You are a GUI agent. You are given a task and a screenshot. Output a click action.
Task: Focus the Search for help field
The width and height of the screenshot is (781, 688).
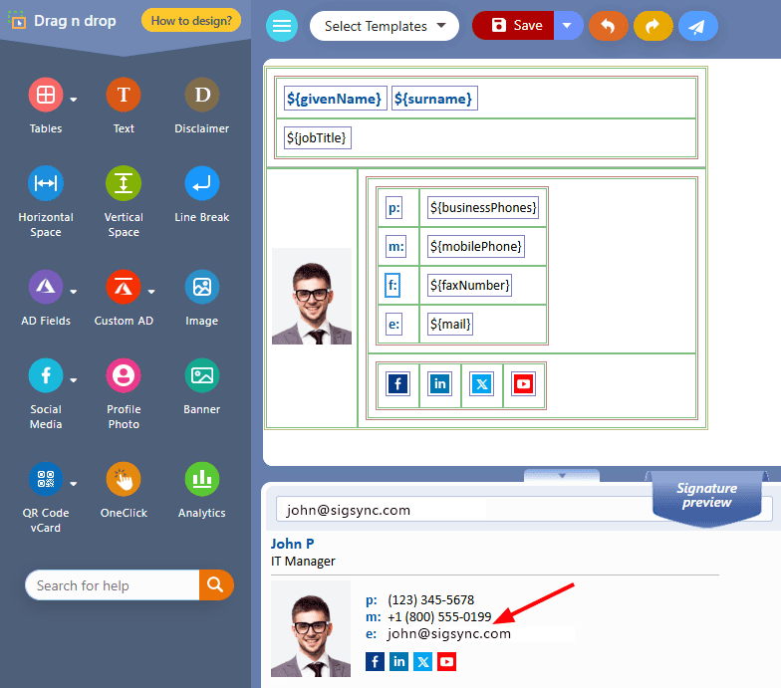pyautogui.click(x=114, y=585)
